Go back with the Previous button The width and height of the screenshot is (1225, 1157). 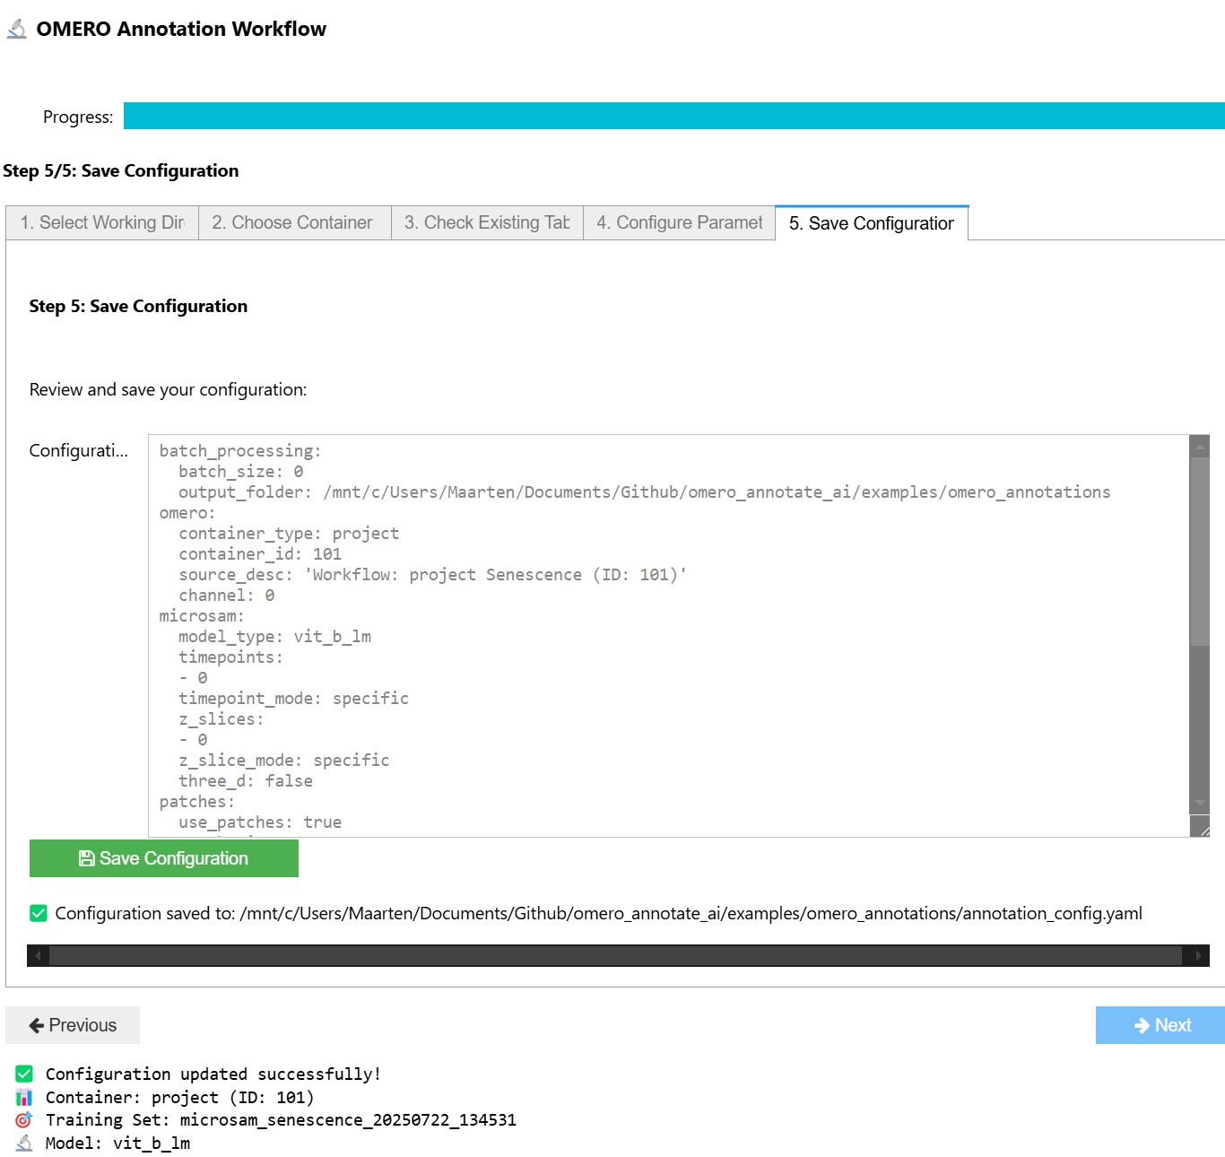point(73,1025)
